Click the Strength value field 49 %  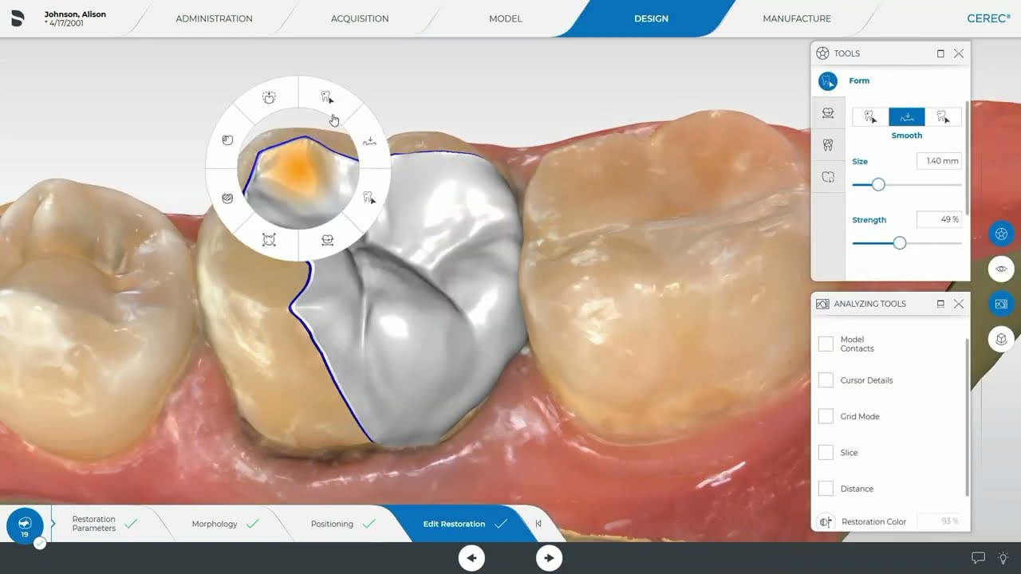tap(940, 219)
